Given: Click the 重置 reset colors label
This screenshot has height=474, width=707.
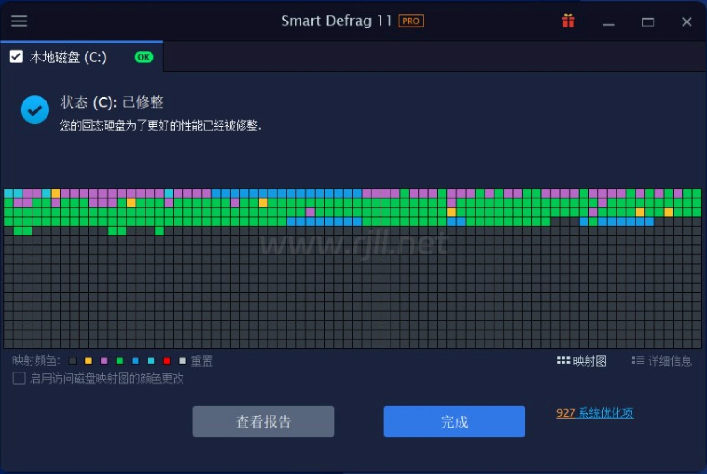Looking at the screenshot, I should point(201,361).
